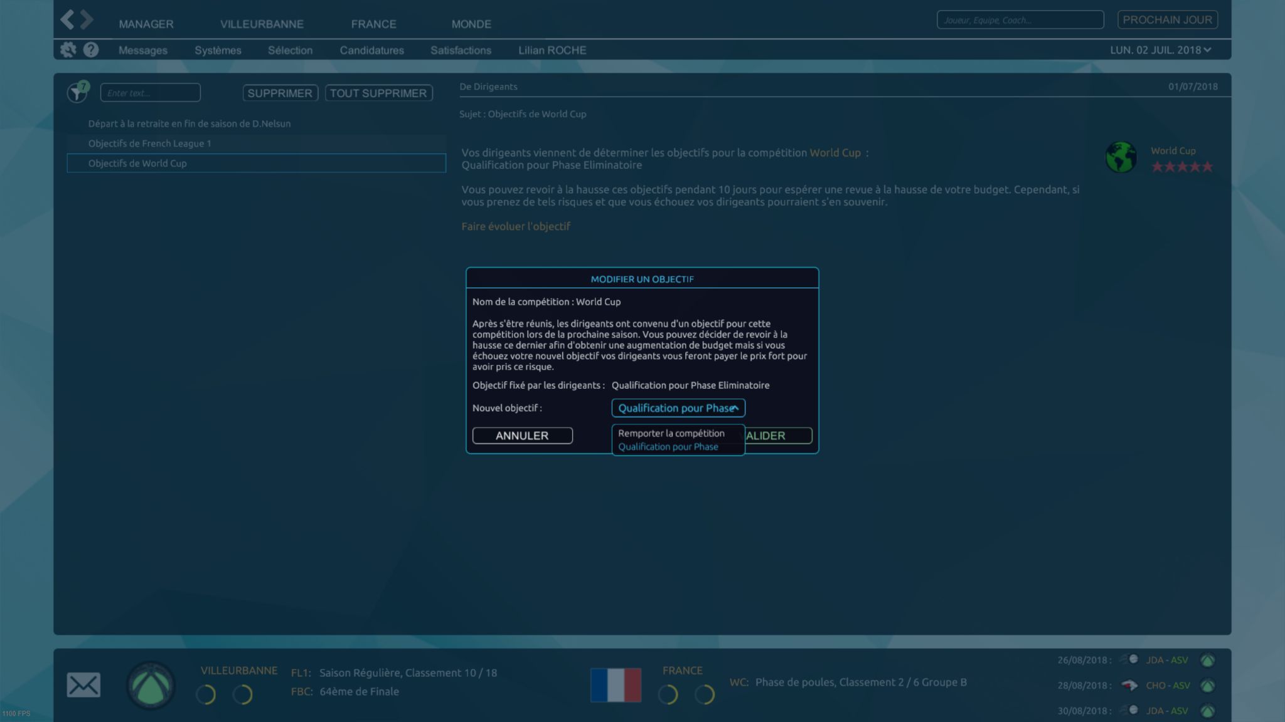Open the help question mark icon

(91, 50)
